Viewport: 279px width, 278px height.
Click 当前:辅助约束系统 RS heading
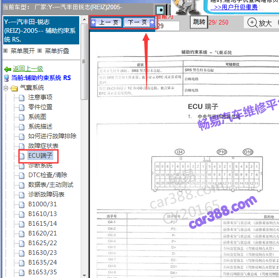click(x=41, y=78)
